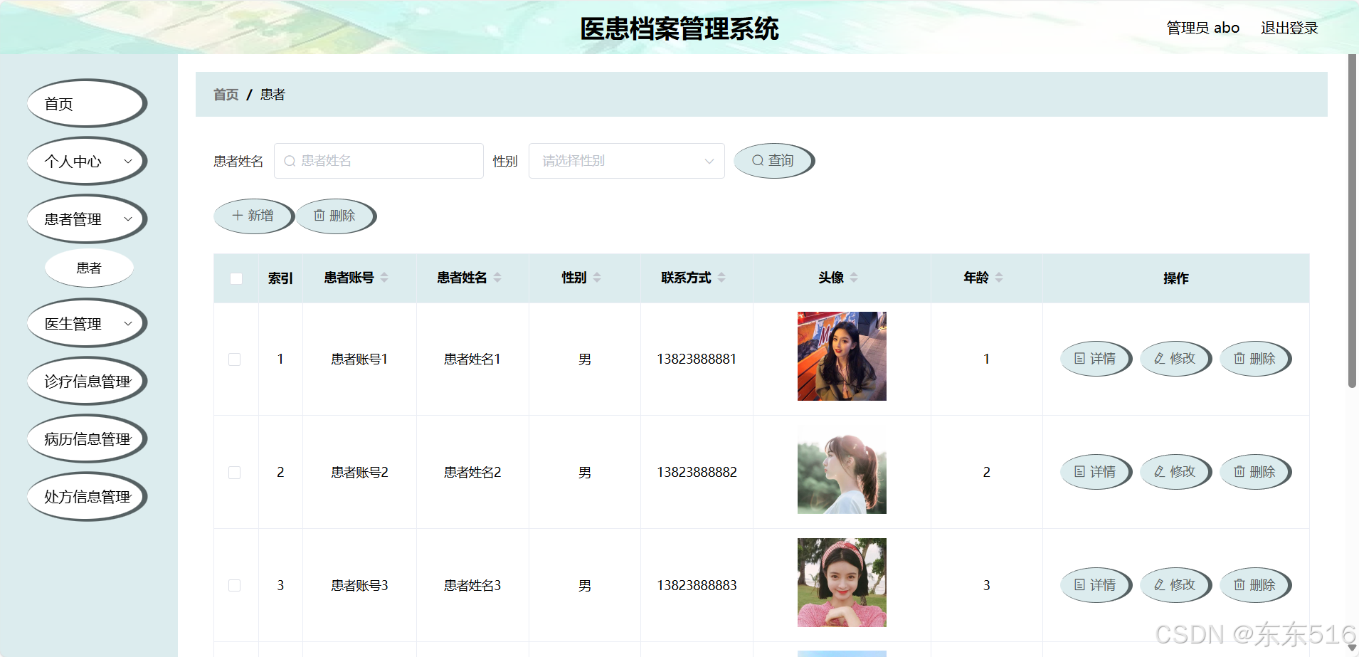The image size is (1359, 657).
Task: Check the checkbox for row 患者账号2
Action: [x=234, y=473]
